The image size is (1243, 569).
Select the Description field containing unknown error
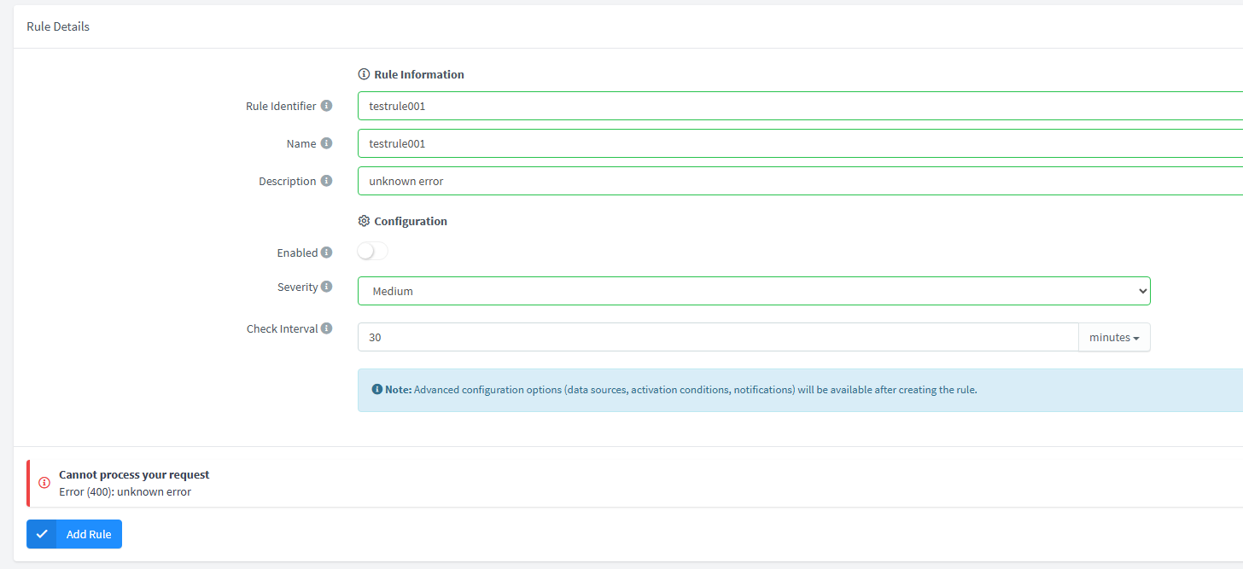799,181
